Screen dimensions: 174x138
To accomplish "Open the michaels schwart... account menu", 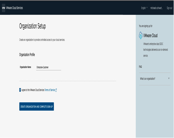I will point(156,8).
